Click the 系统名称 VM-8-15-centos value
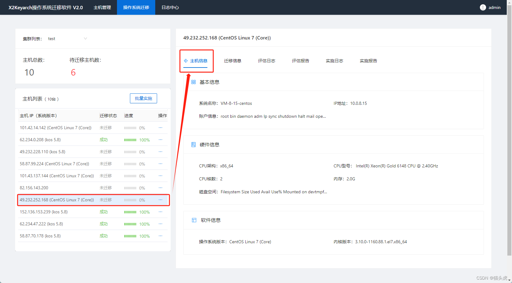Image resolution: width=512 pixels, height=283 pixels. point(236,103)
